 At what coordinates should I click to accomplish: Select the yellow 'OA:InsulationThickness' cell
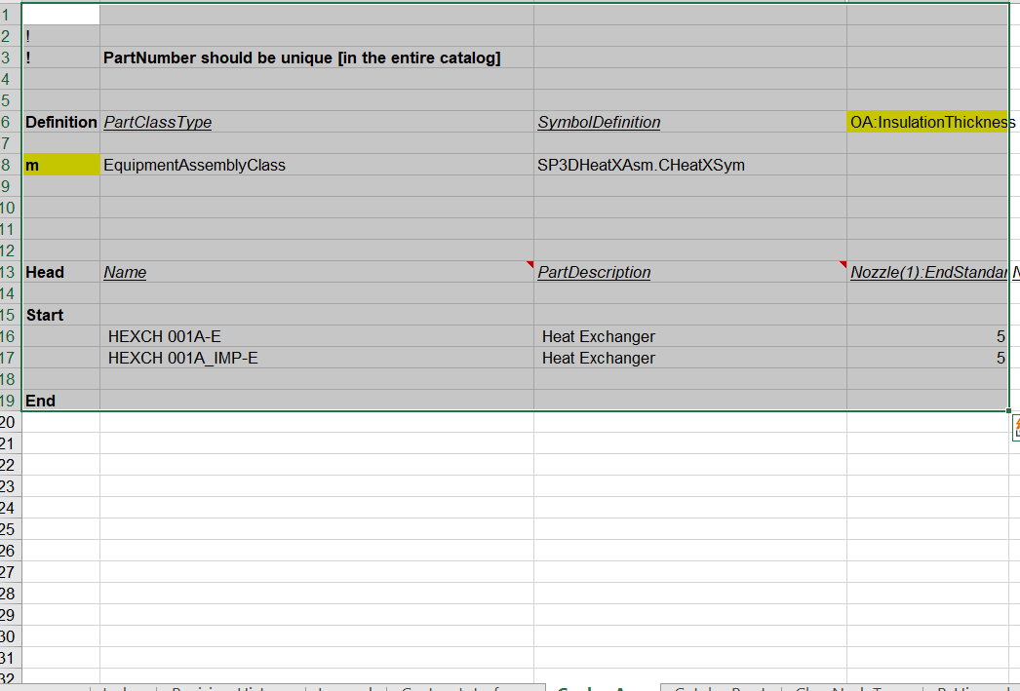point(927,122)
